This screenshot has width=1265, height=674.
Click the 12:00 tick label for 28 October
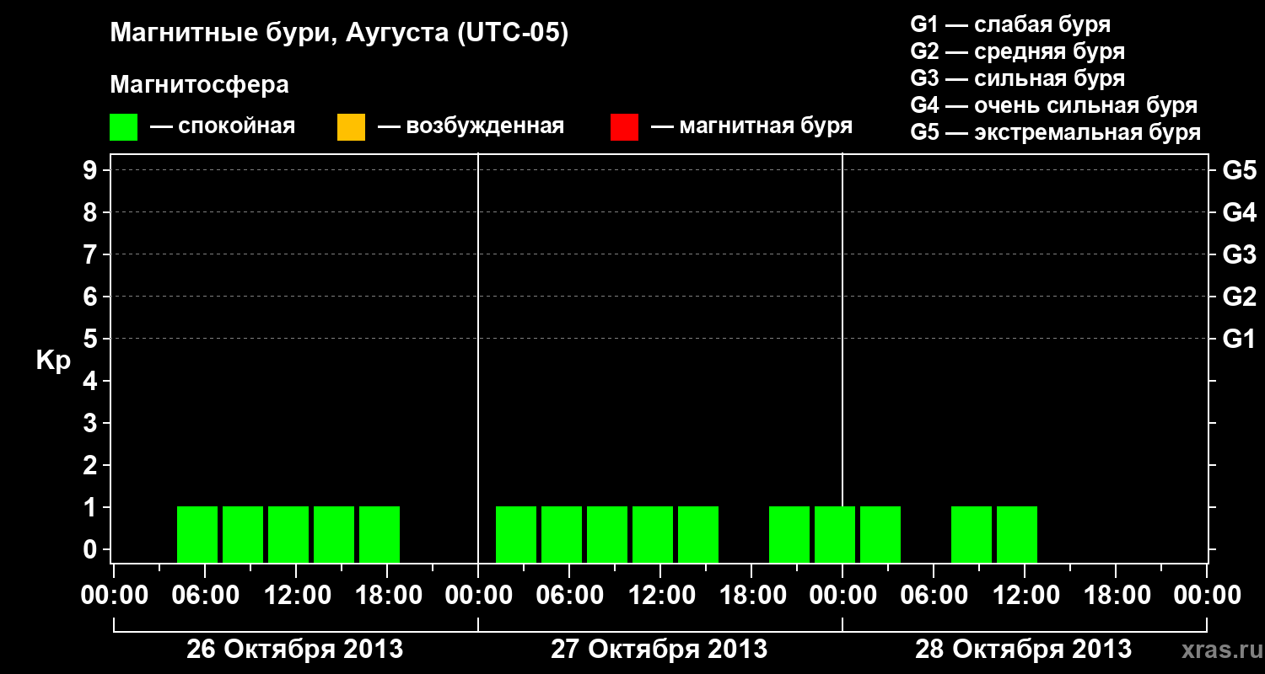coord(1025,596)
